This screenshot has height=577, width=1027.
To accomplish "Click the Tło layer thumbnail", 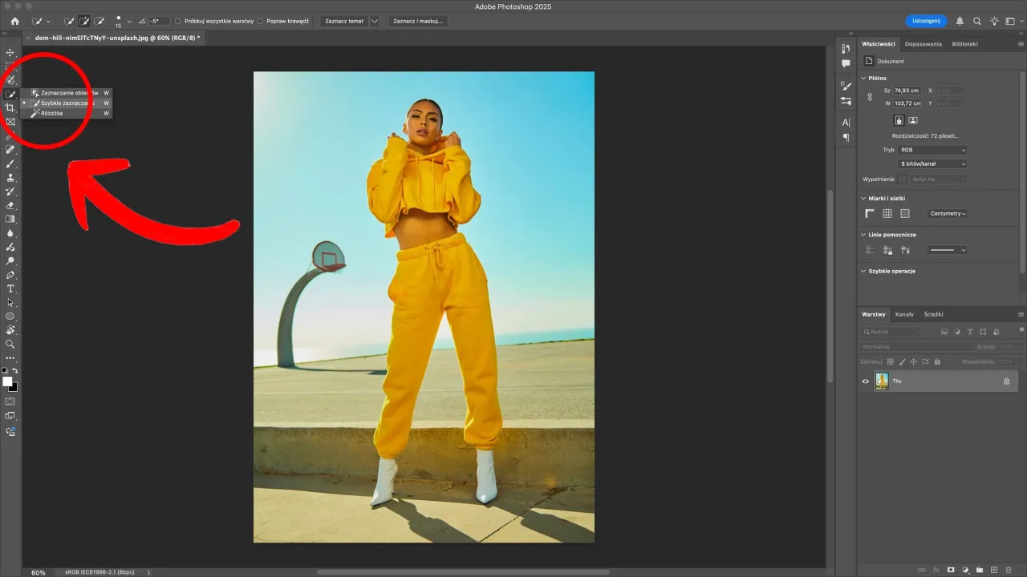I will click(x=883, y=381).
